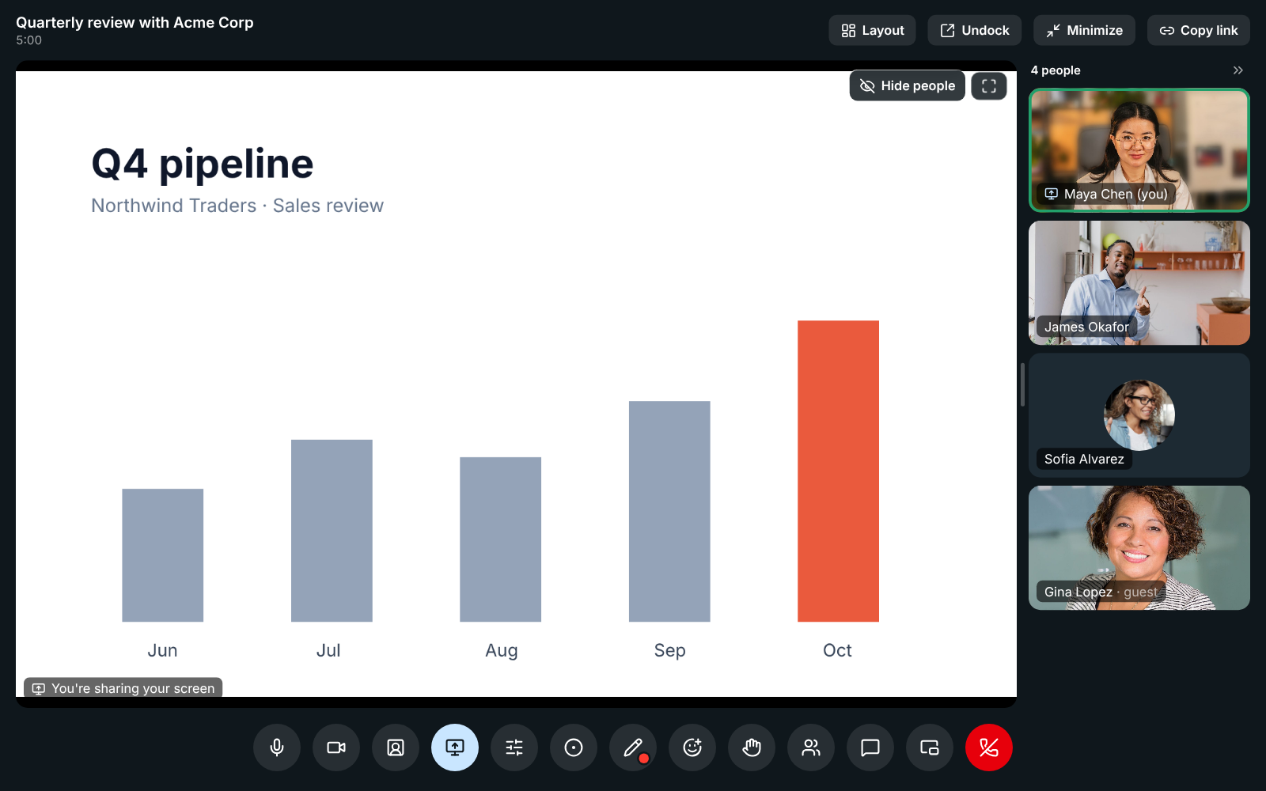Click the "Northwind Traders · Sales review" subtitle

pyautogui.click(x=237, y=206)
